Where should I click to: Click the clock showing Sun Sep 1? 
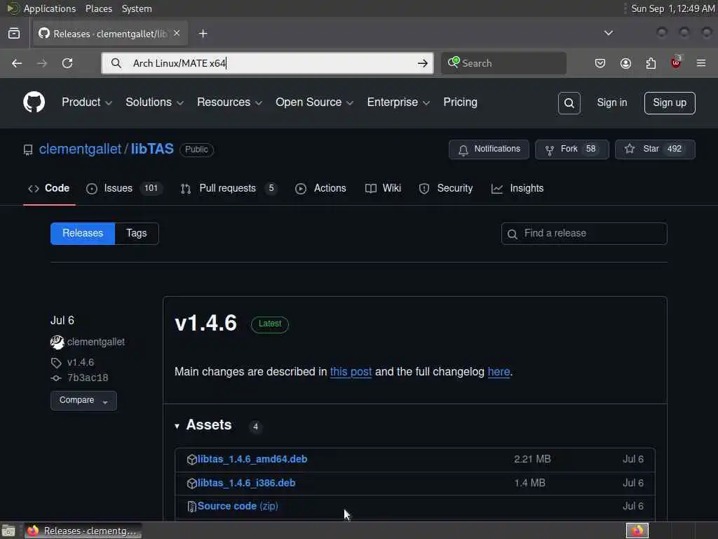coord(672,8)
